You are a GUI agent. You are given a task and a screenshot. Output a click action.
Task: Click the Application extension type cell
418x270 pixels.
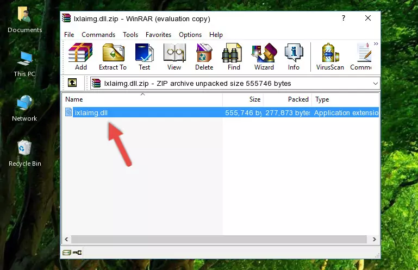346,113
